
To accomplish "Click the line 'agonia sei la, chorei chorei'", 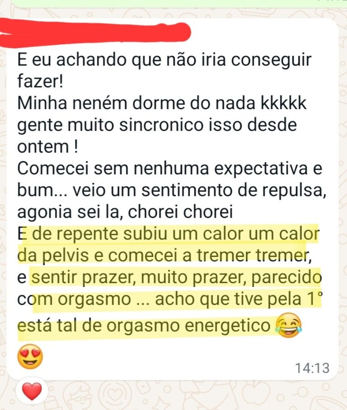I will tap(125, 212).
